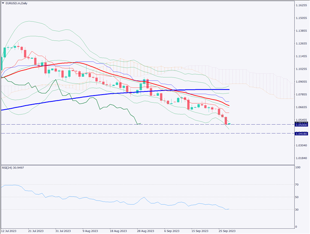
Task: Click the 1.04180 price level label
Action: point(301,133)
